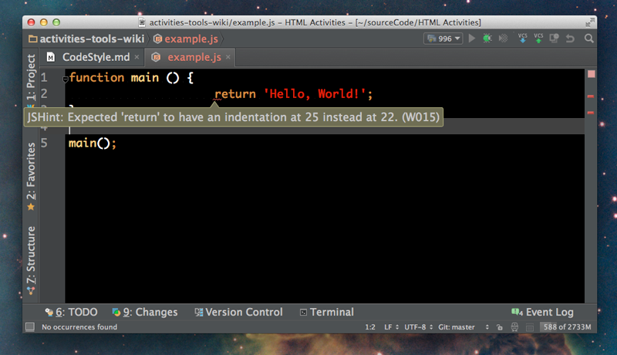Click example.js breadcrumb in navigation bar
617x355 pixels.
click(186, 39)
